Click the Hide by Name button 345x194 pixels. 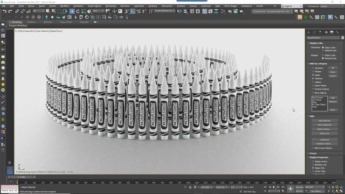325,129
